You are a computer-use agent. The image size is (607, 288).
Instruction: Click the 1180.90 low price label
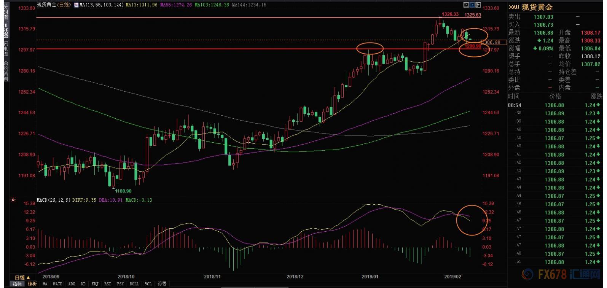tap(123, 191)
